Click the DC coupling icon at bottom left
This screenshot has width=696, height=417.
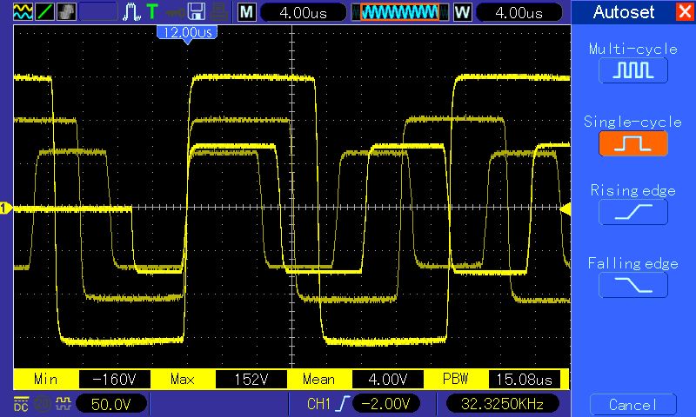20,403
